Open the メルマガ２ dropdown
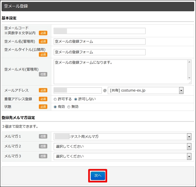The width and height of the screenshot is (196, 187). 122,146
